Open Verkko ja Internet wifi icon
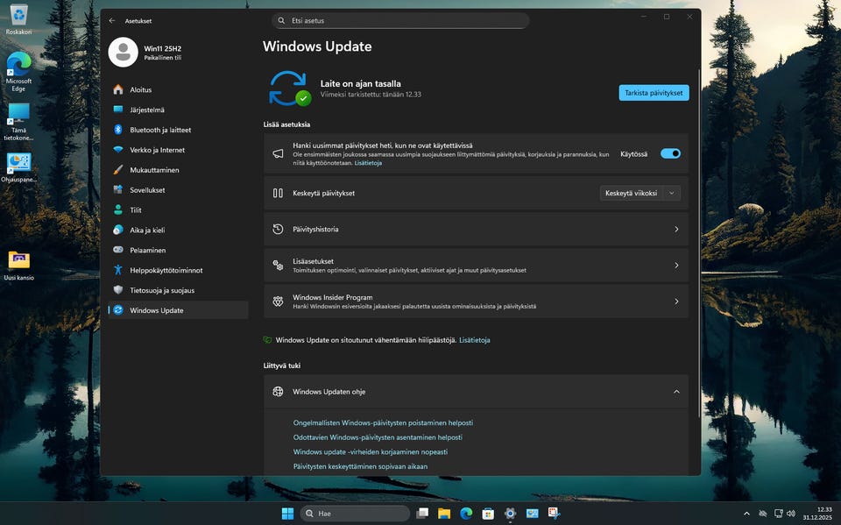Viewport: 841px width, 525px height. point(118,150)
